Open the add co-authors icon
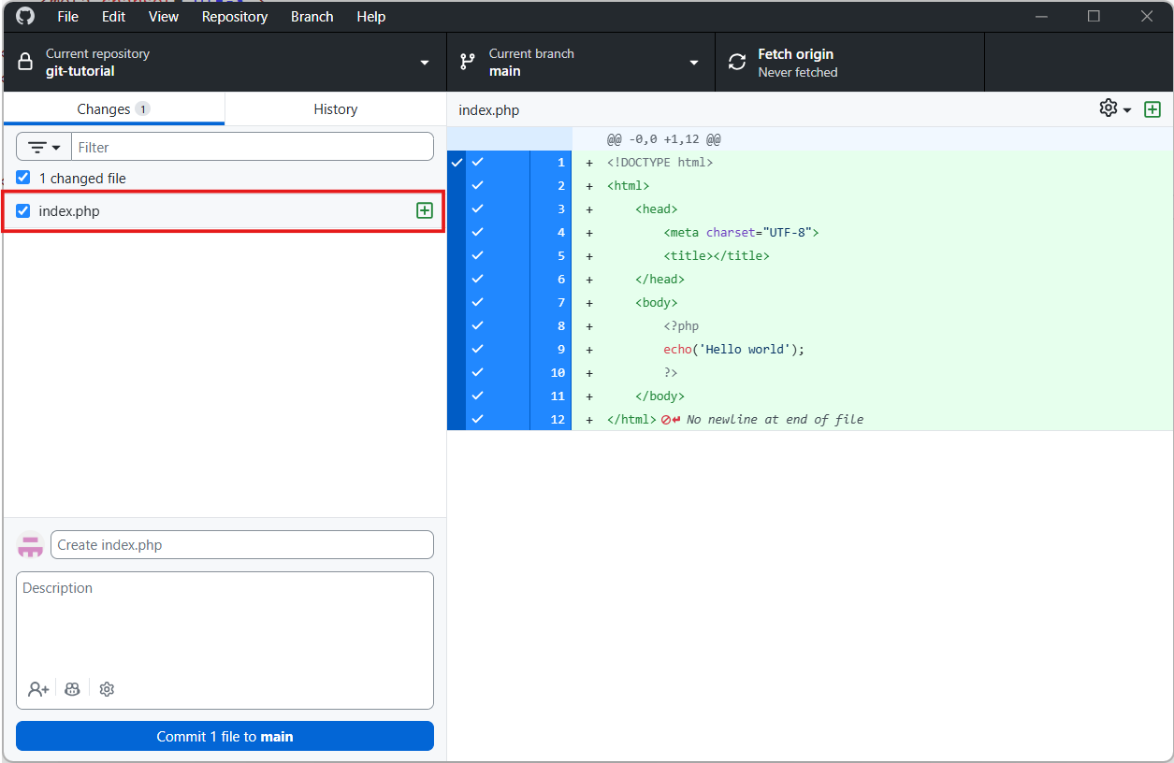This screenshot has width=1174, height=763. click(x=38, y=689)
